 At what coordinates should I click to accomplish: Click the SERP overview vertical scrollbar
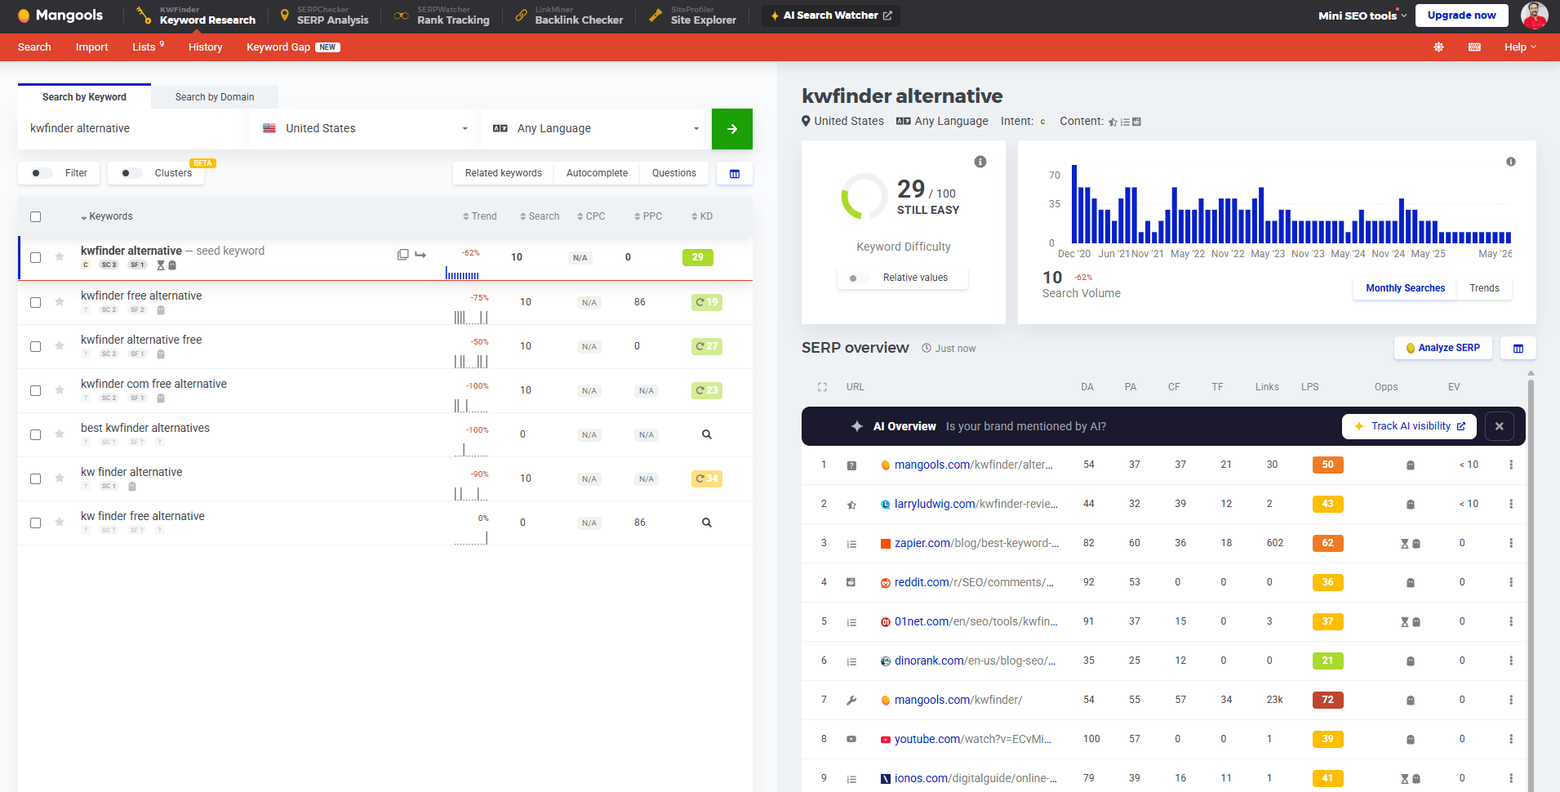click(1531, 580)
